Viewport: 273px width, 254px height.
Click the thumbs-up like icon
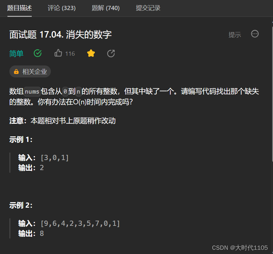pos(58,53)
